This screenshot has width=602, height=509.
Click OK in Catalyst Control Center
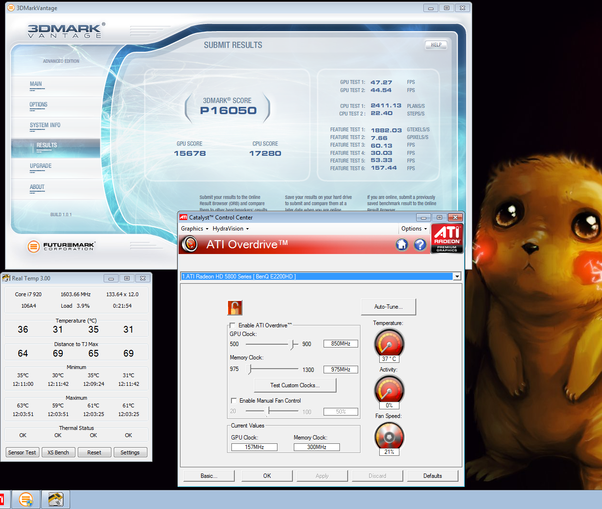(267, 476)
